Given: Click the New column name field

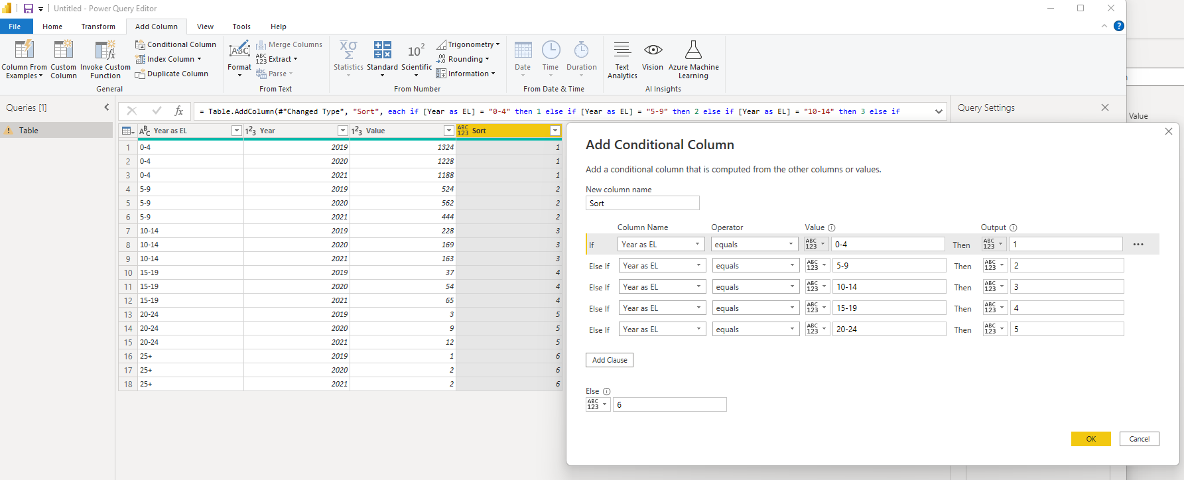Looking at the screenshot, I should pyautogui.click(x=642, y=204).
